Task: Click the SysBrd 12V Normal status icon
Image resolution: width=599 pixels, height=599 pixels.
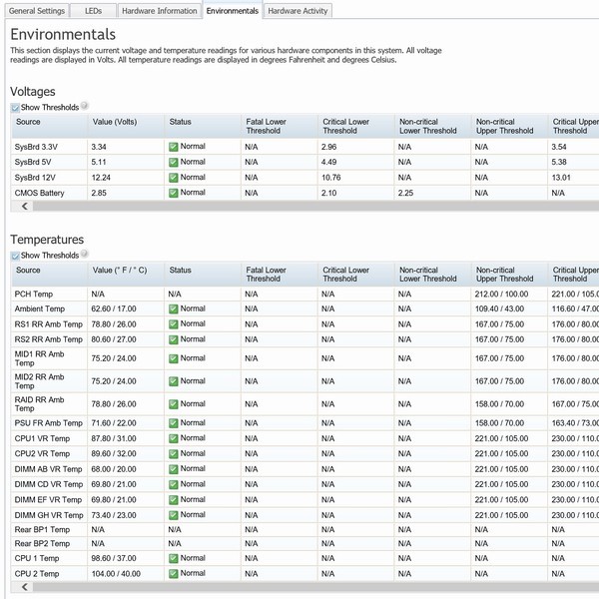Action: click(x=173, y=178)
